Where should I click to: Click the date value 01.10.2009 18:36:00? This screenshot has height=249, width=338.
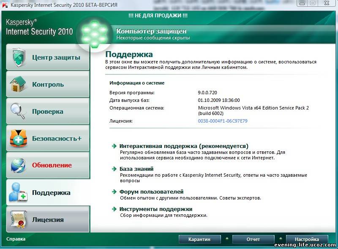(219, 100)
